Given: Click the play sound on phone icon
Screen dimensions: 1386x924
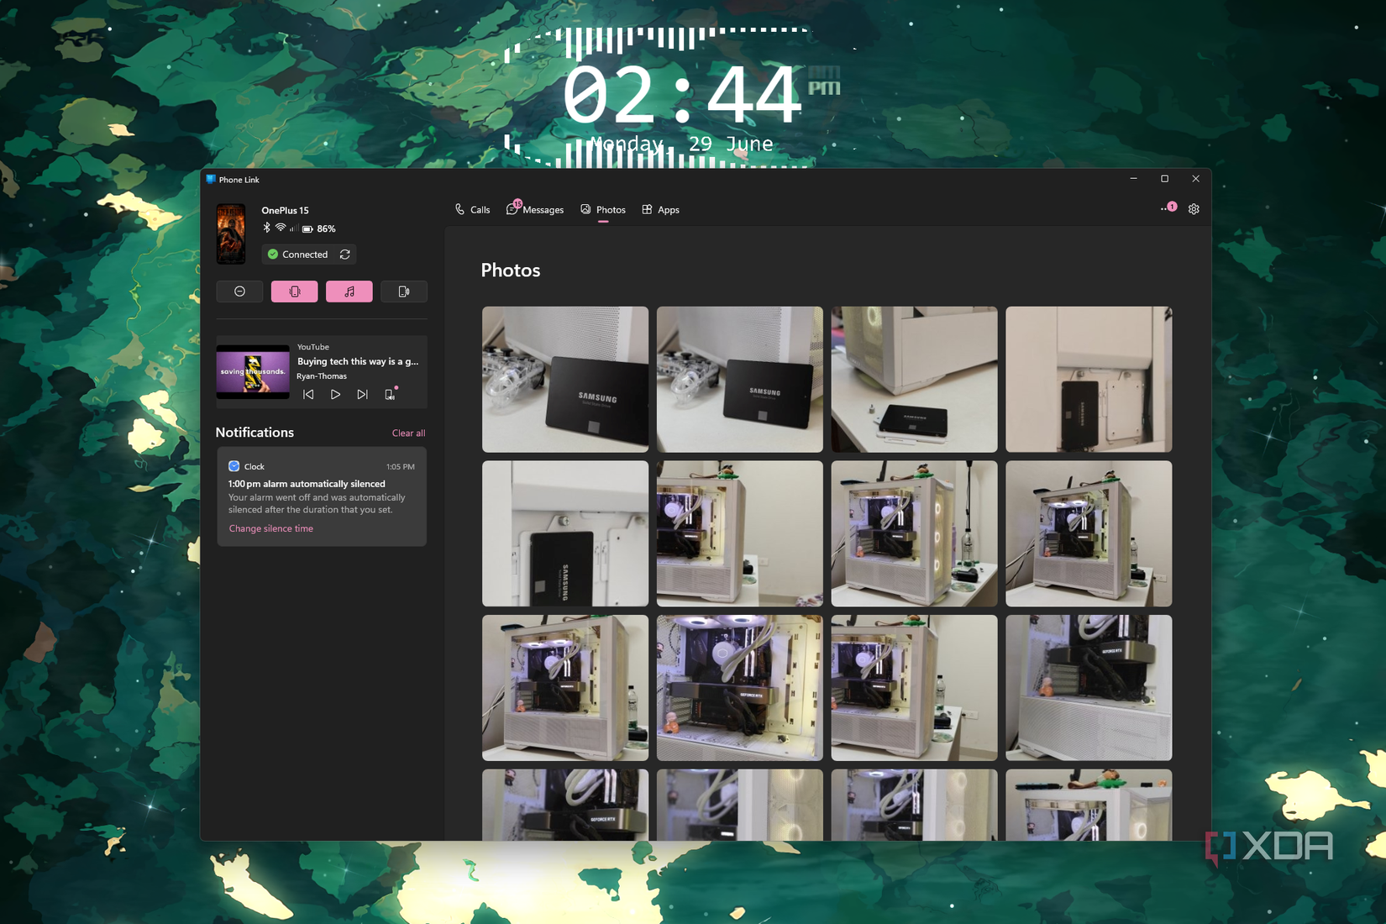Looking at the screenshot, I should [x=404, y=291].
